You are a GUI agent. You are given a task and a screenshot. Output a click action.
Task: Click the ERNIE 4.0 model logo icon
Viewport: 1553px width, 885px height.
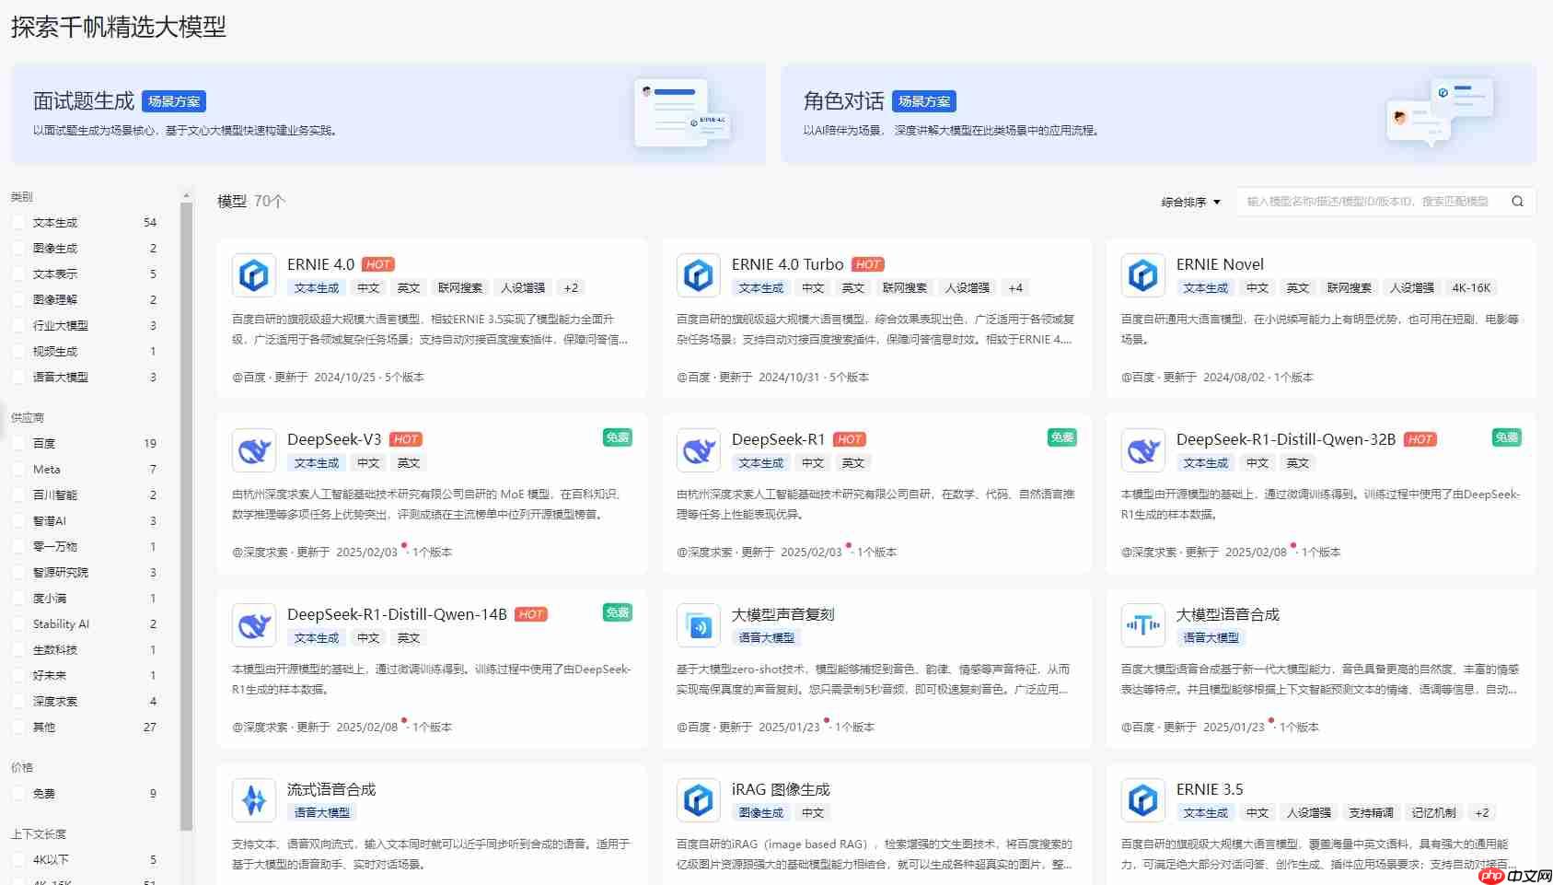tap(254, 275)
